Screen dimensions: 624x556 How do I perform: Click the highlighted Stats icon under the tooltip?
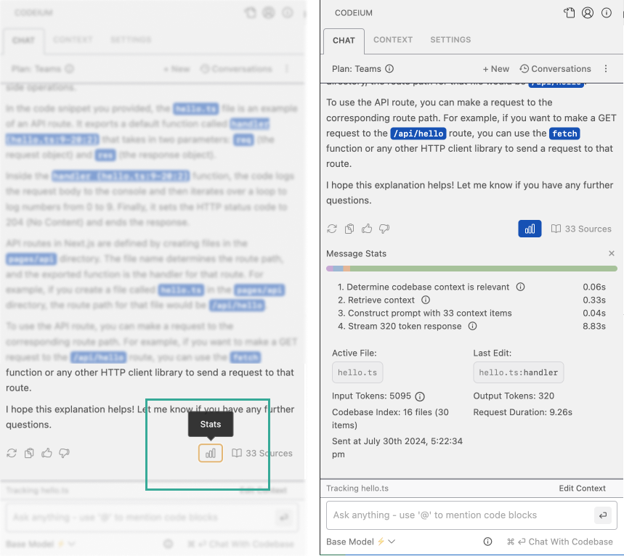pyautogui.click(x=211, y=453)
